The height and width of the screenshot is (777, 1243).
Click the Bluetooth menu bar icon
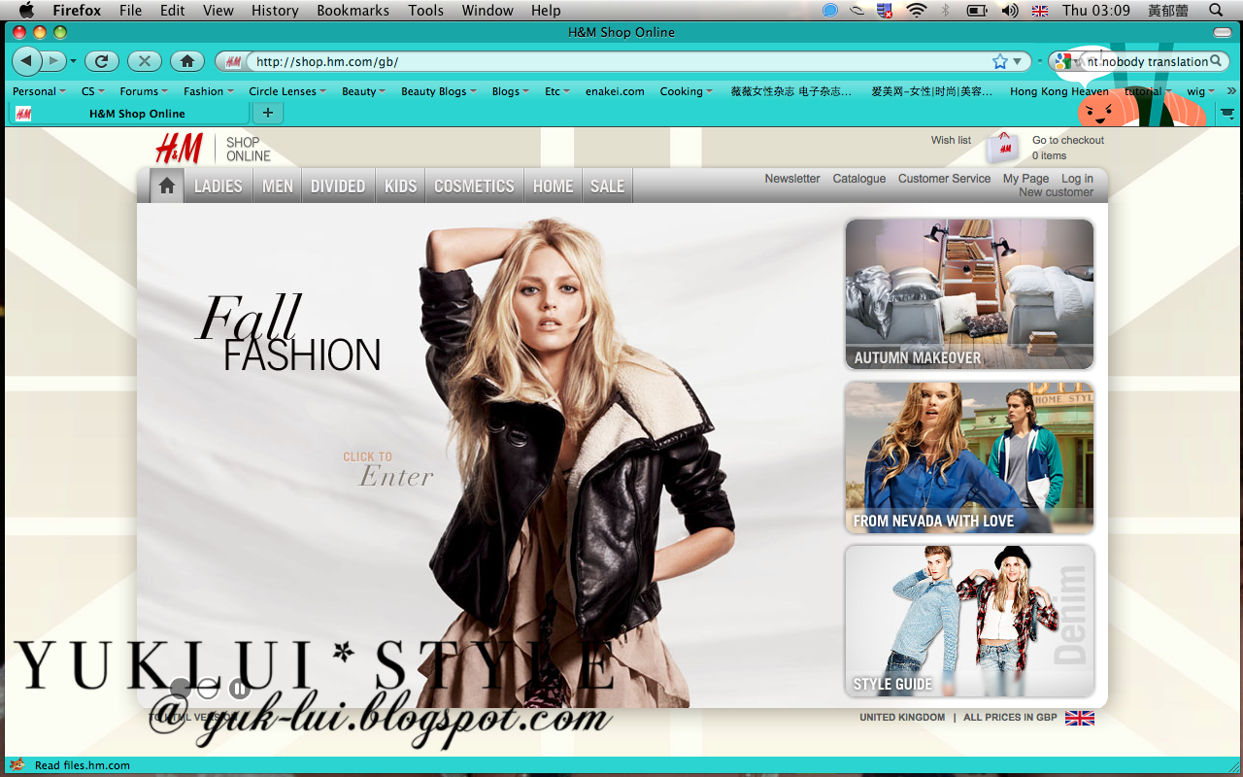pos(946,11)
